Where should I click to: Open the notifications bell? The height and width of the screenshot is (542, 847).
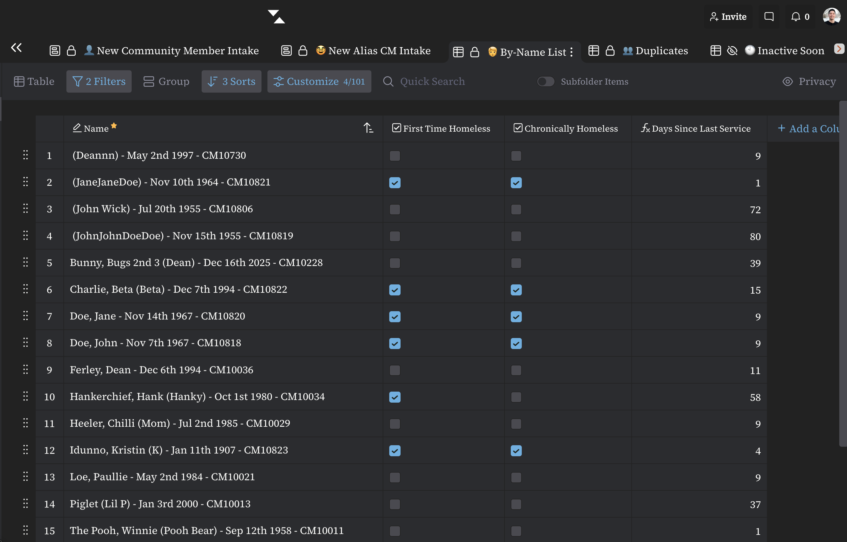click(x=795, y=17)
